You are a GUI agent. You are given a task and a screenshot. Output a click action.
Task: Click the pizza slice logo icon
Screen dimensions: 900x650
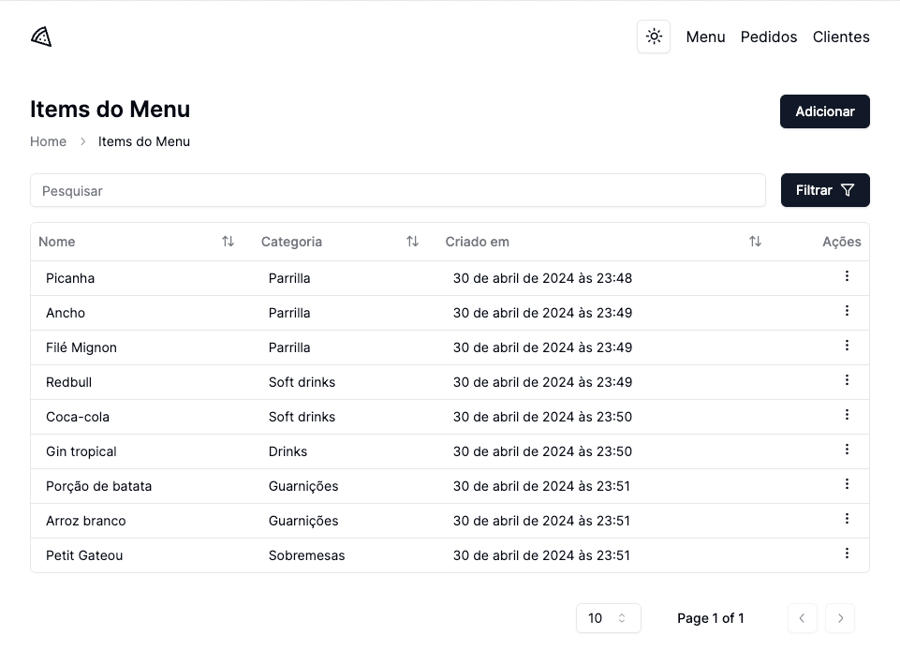(x=41, y=37)
